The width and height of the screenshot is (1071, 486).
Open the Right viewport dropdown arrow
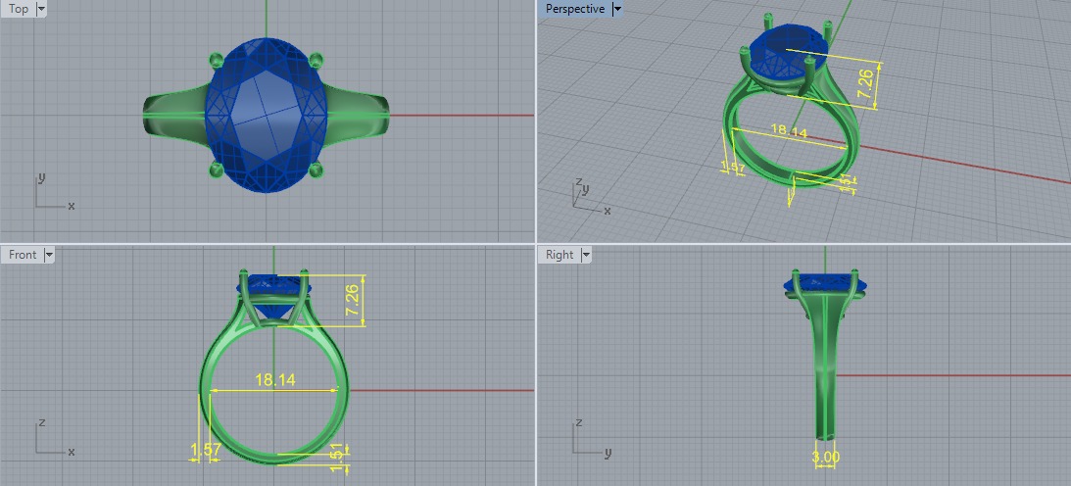pos(585,255)
